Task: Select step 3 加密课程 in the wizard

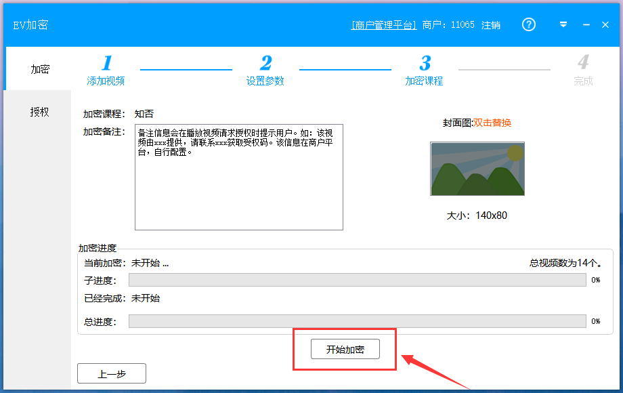Action: point(425,70)
